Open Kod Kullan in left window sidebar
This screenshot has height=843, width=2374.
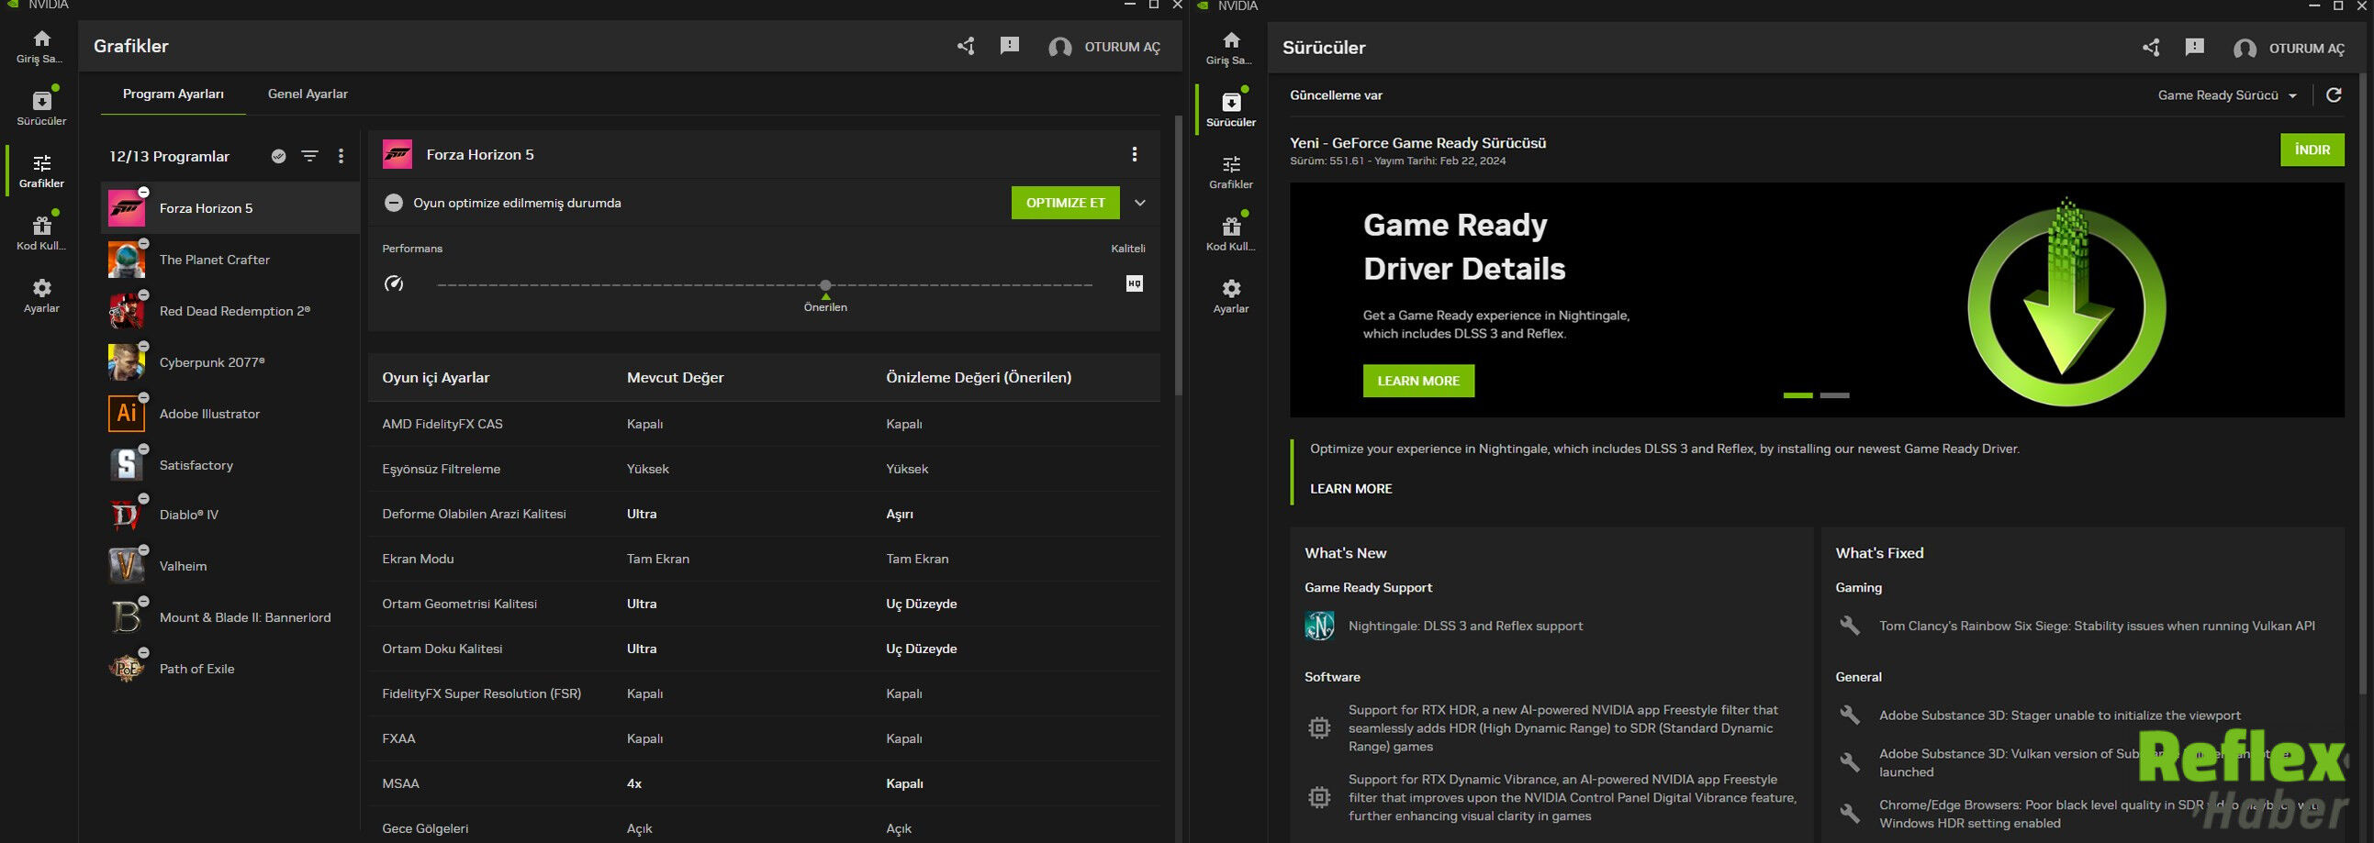(x=40, y=233)
